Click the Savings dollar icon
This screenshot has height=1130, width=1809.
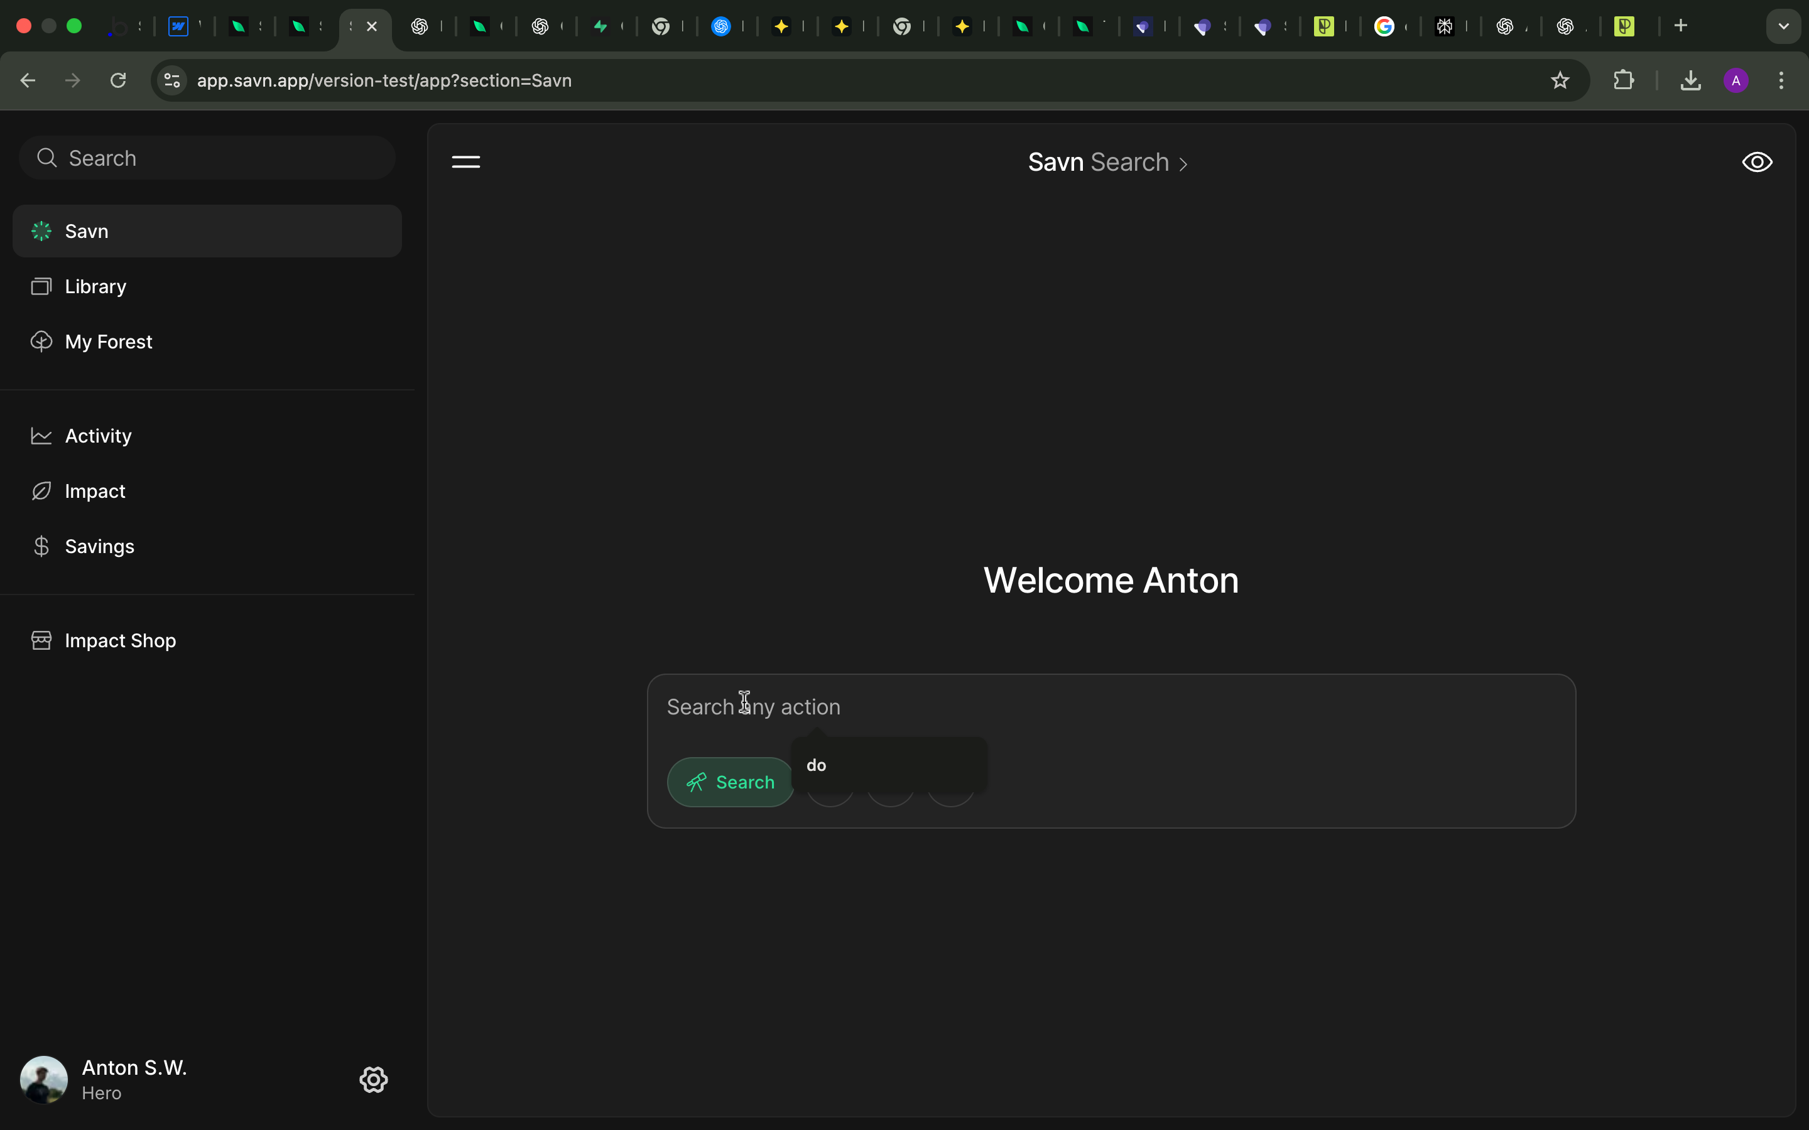(41, 546)
